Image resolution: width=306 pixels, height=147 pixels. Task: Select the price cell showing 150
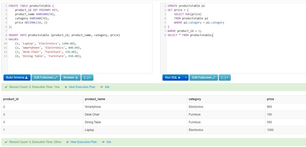(x=269, y=114)
